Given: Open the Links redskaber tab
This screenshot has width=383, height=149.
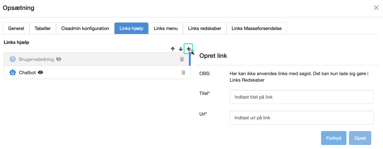Looking at the screenshot, I should click(x=205, y=28).
